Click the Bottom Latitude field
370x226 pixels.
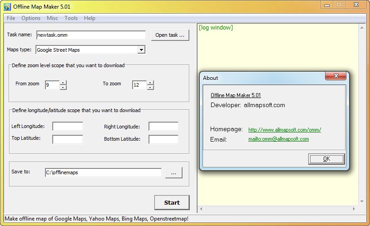click(163, 139)
